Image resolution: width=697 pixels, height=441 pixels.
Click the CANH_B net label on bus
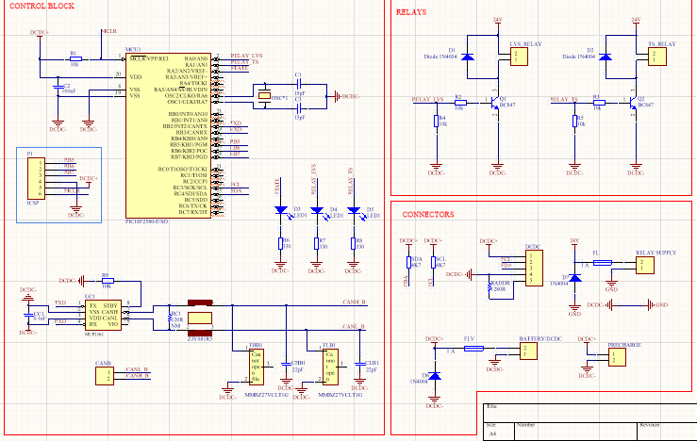354,302
